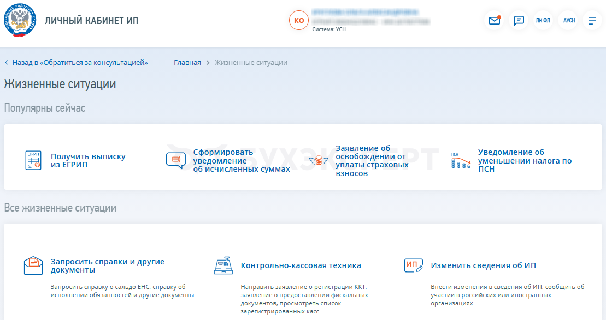Click the cash register icon

click(x=223, y=265)
